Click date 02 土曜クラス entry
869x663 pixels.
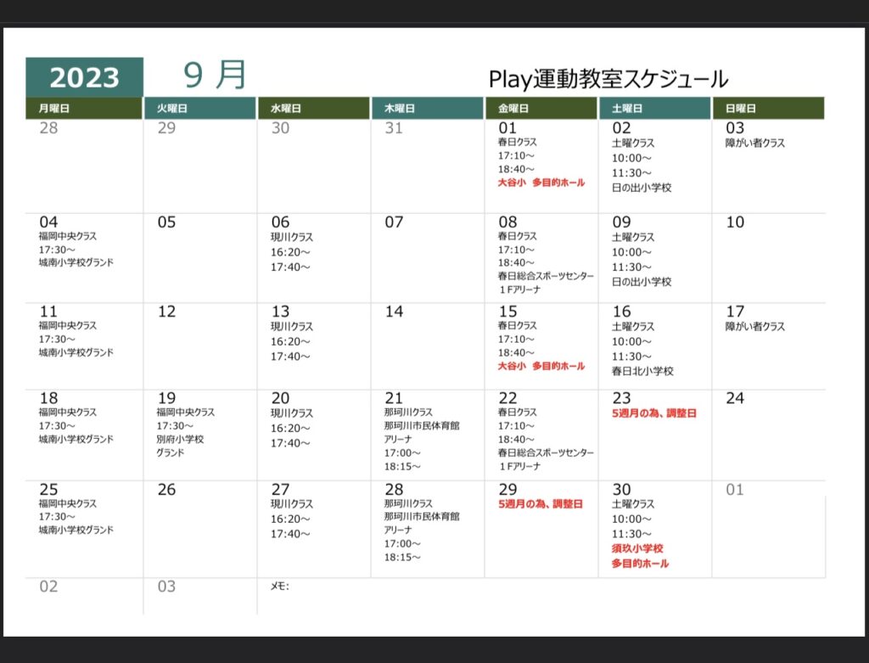633,143
